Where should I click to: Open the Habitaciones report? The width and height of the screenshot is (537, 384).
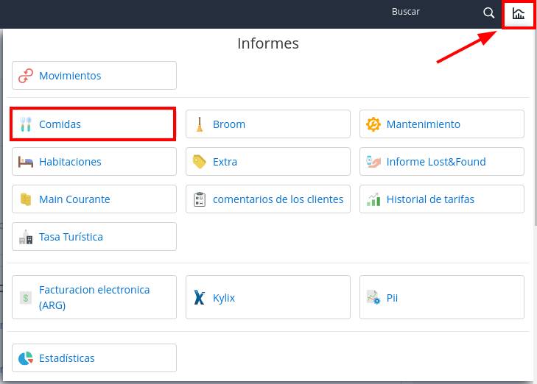[94, 162]
